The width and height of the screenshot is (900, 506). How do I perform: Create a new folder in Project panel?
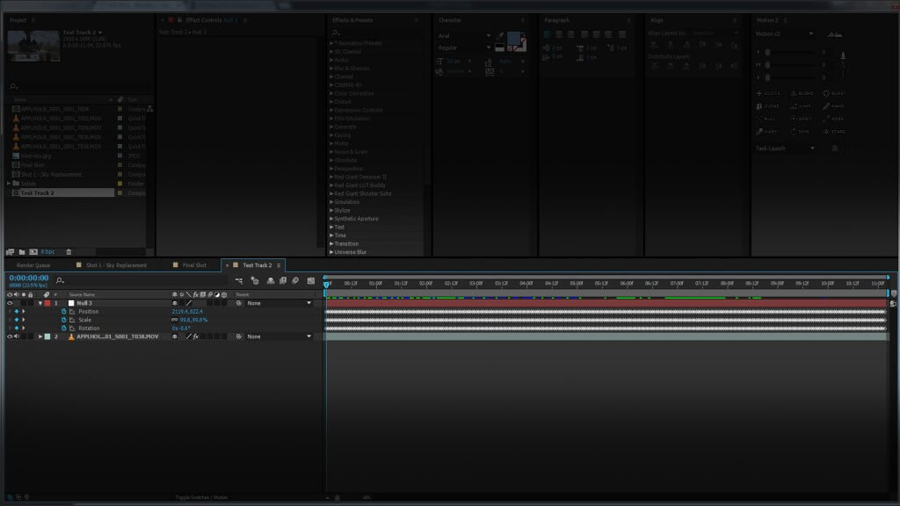(22, 252)
